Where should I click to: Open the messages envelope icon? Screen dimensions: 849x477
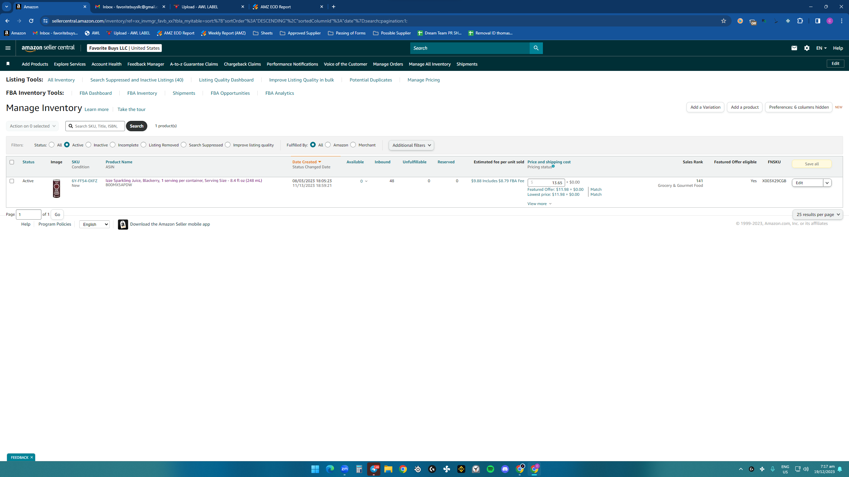tap(794, 48)
